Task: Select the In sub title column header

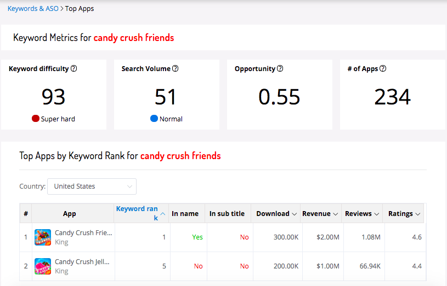Action: click(227, 213)
